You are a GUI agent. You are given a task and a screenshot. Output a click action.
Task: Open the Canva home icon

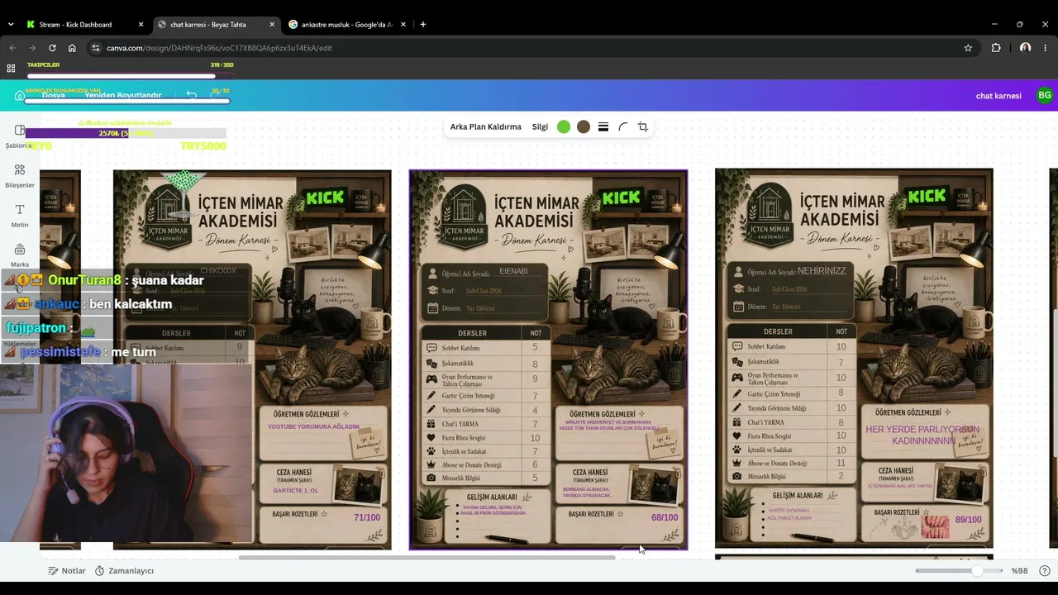coord(20,96)
